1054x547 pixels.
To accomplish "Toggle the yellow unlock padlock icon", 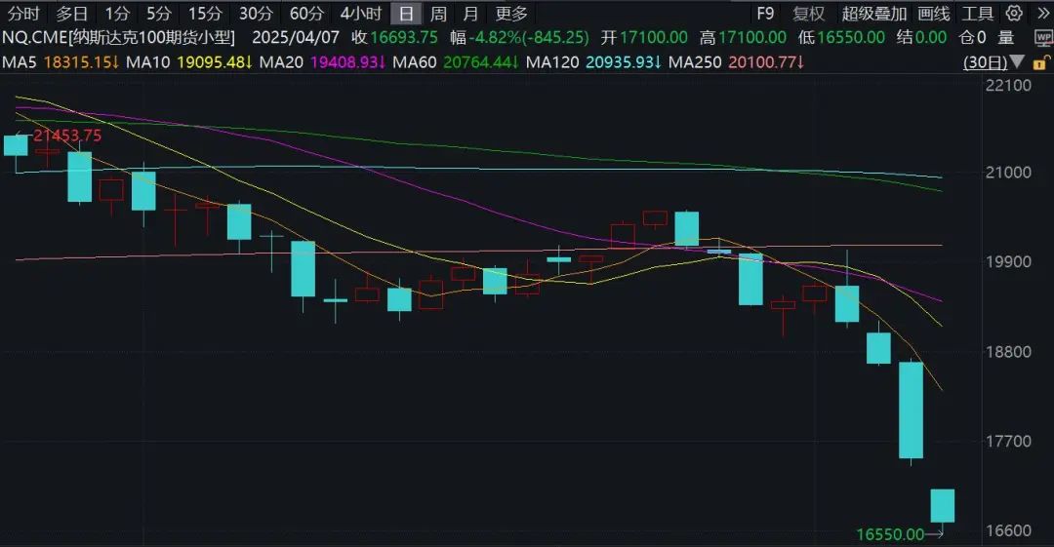I will (1040, 63).
